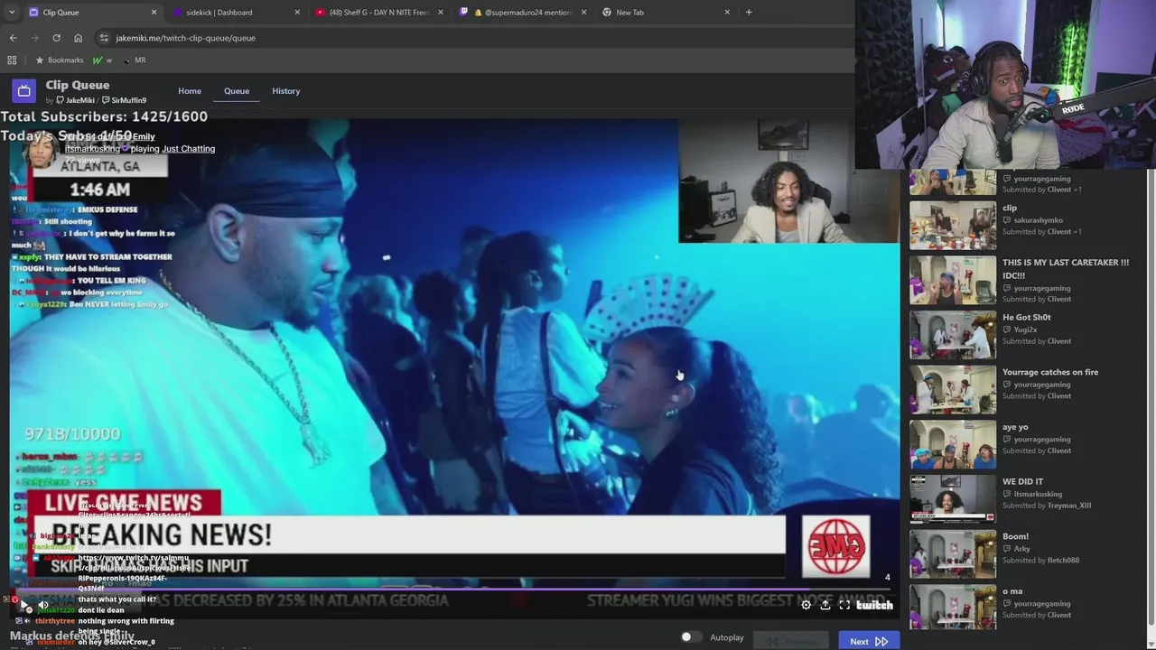The image size is (1156, 650).
Task: Go back with the browser back arrow
Action: pyautogui.click(x=13, y=38)
